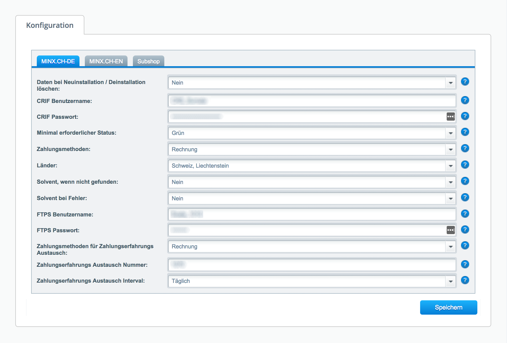Show help for CRIF Passwort
Image resolution: width=507 pixels, height=343 pixels.
click(465, 116)
